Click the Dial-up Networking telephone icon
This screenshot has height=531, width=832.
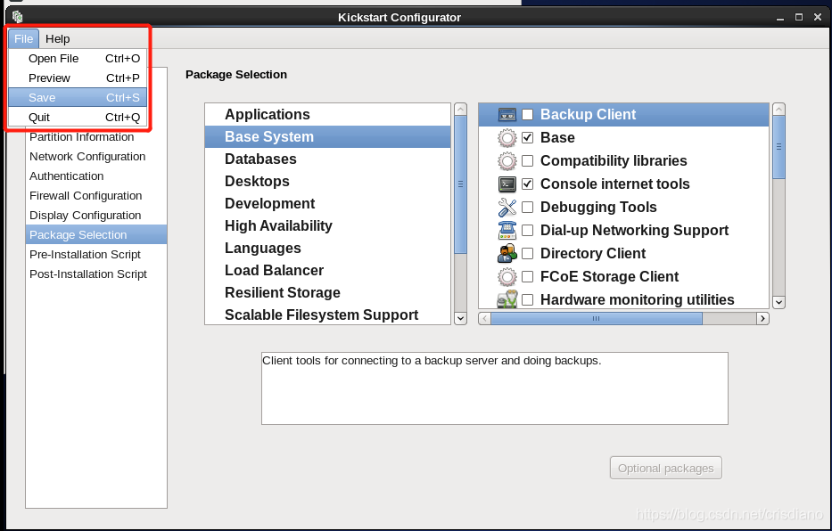click(x=507, y=231)
